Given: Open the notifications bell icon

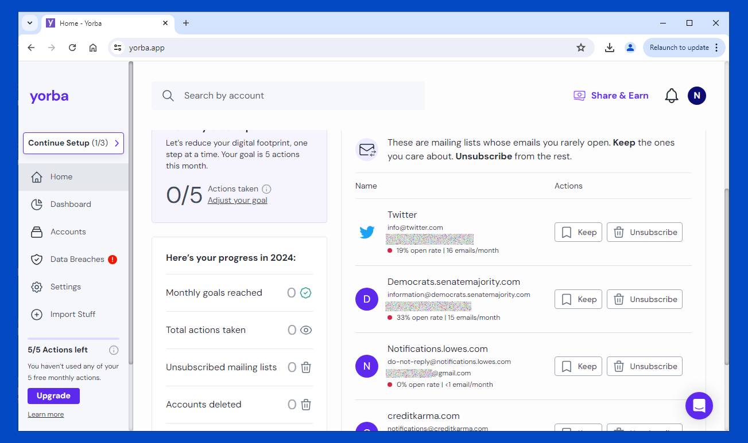Looking at the screenshot, I should click(671, 96).
